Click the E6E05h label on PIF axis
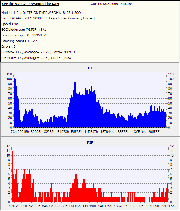Screen dimensions: 180x211 click(x=75, y=206)
